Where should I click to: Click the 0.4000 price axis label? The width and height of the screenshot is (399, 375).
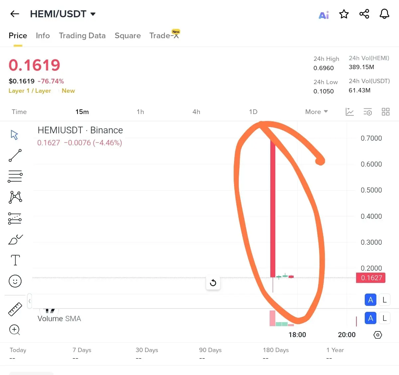(x=371, y=216)
